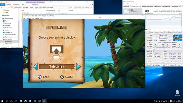The height and width of the screenshot is (103, 183).
Task: Click ISO image breadcrumb in address bar
Action: (x=25, y=7)
